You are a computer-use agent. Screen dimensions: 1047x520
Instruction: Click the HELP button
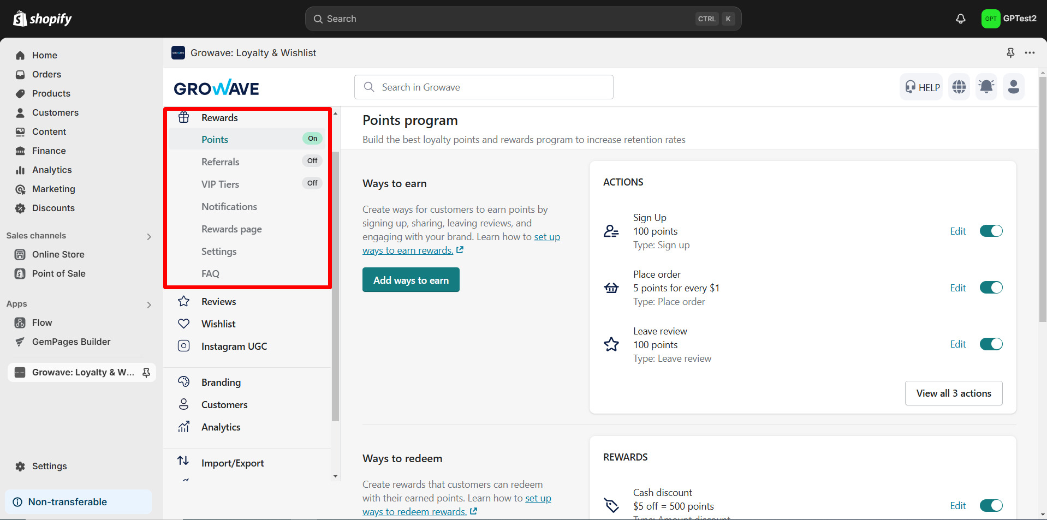pyautogui.click(x=921, y=87)
